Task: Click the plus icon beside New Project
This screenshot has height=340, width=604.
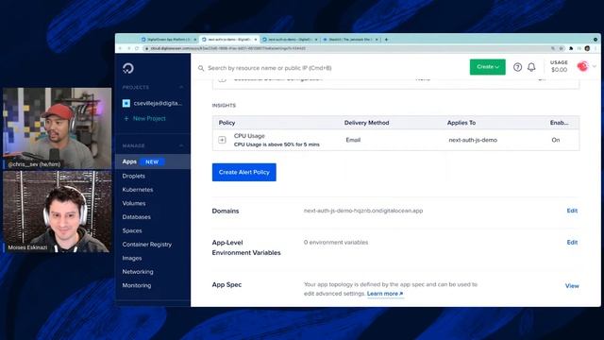Action: [126, 119]
